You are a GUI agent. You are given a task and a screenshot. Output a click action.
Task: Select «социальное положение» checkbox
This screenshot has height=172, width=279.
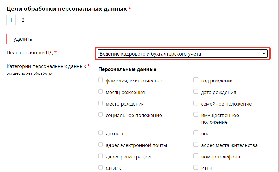click(100, 114)
